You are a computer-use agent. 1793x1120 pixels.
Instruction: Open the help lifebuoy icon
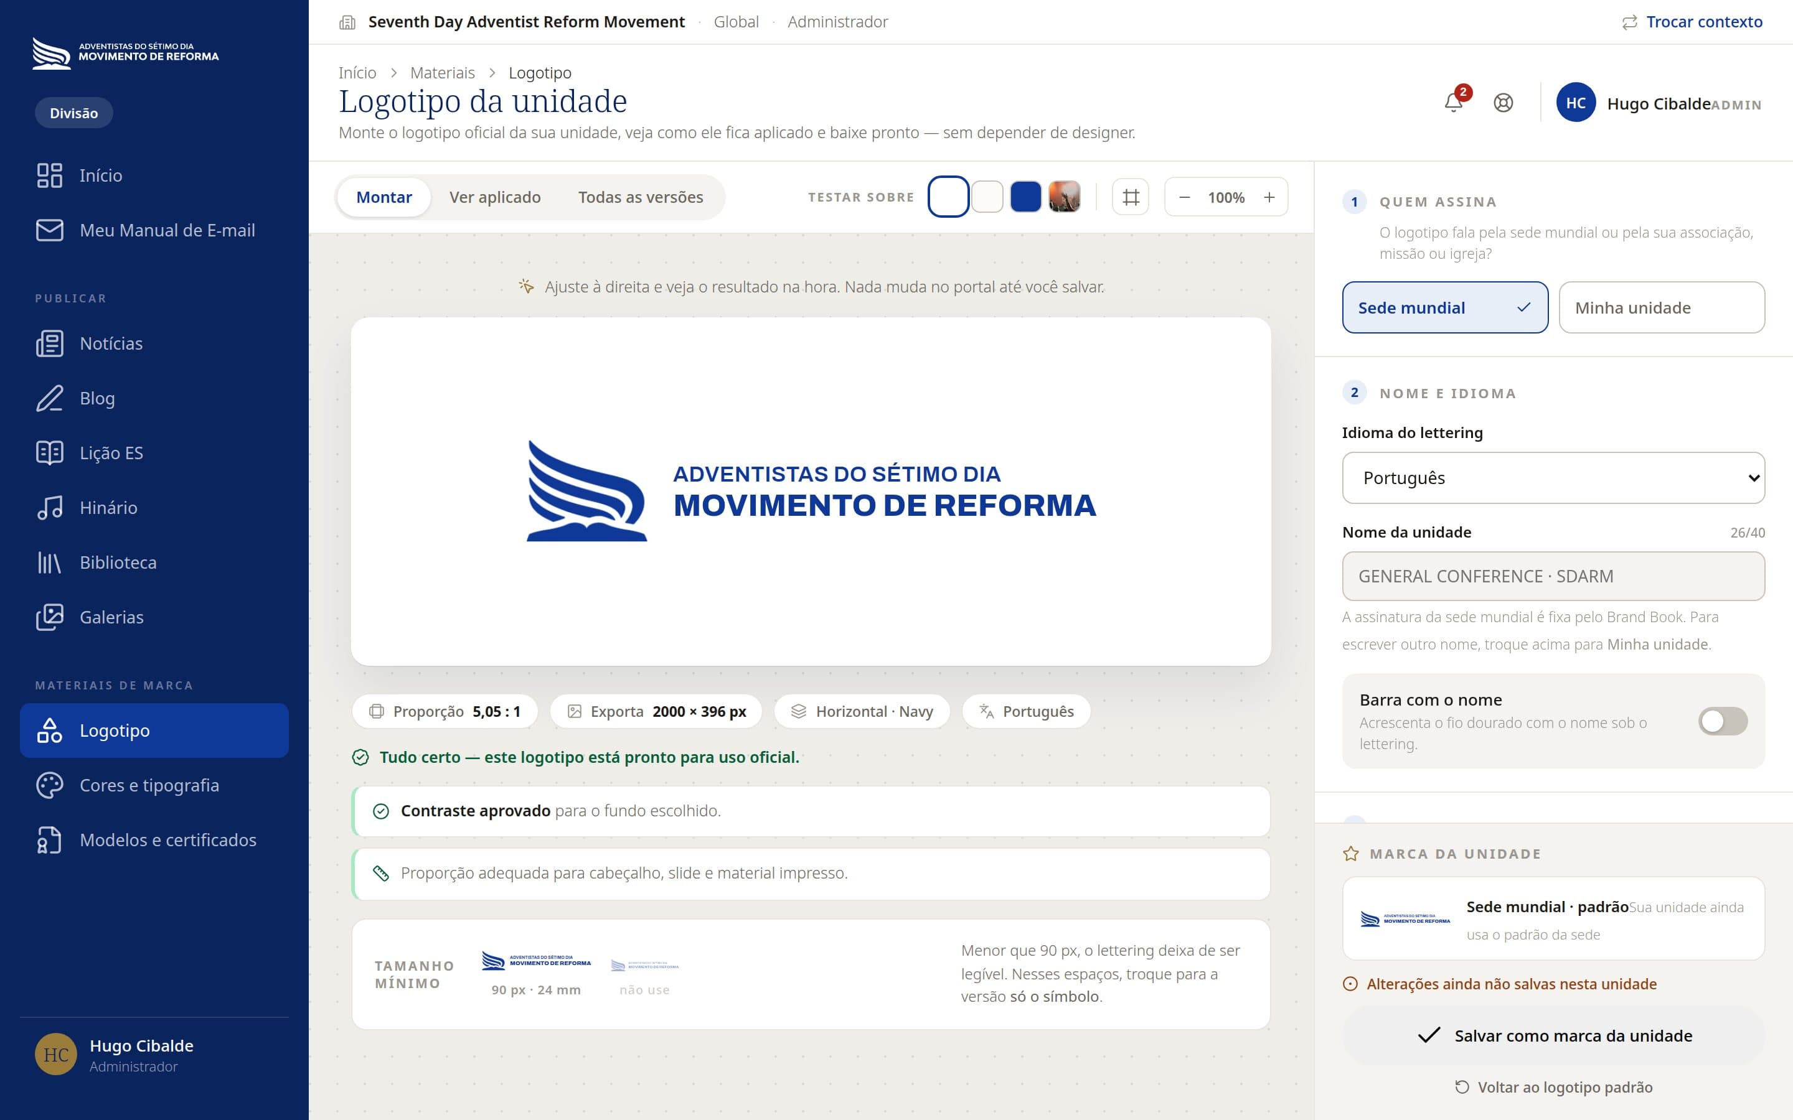pos(1504,103)
